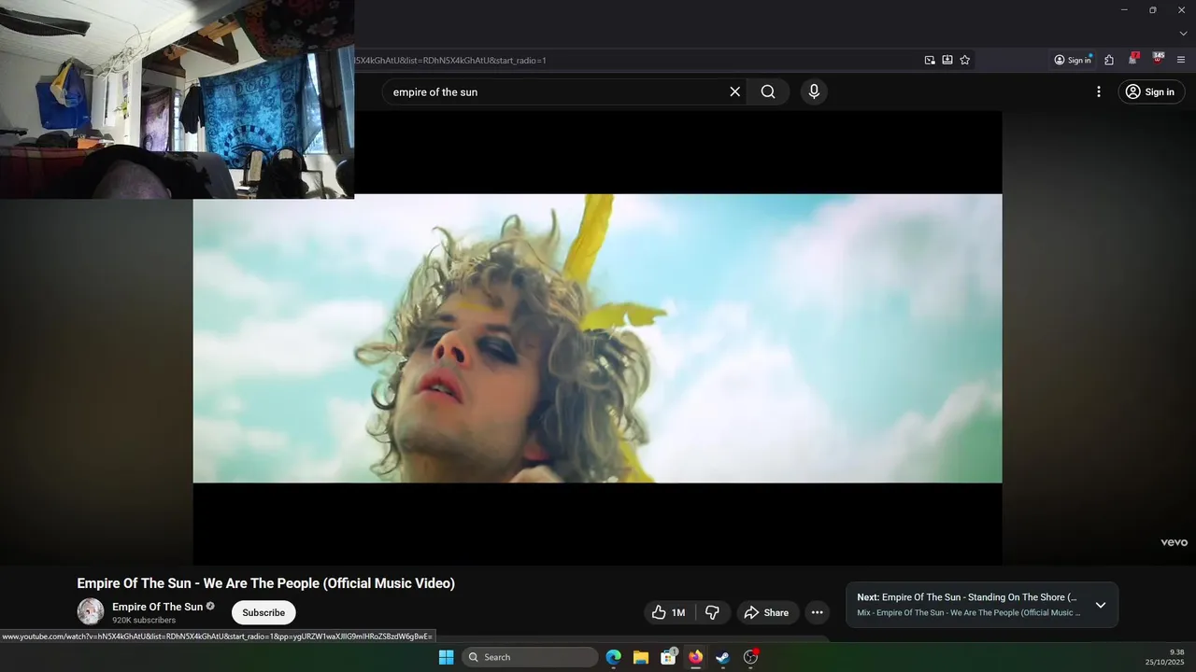The image size is (1196, 672).
Task: Expand the Next playlist mix panel
Action: pos(1101,605)
